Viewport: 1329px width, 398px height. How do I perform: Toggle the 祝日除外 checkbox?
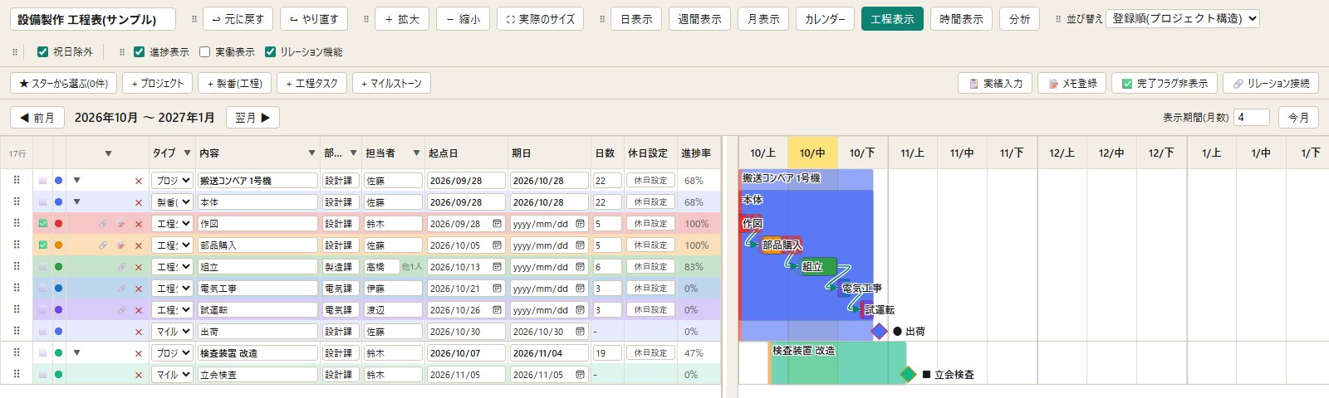(x=42, y=52)
